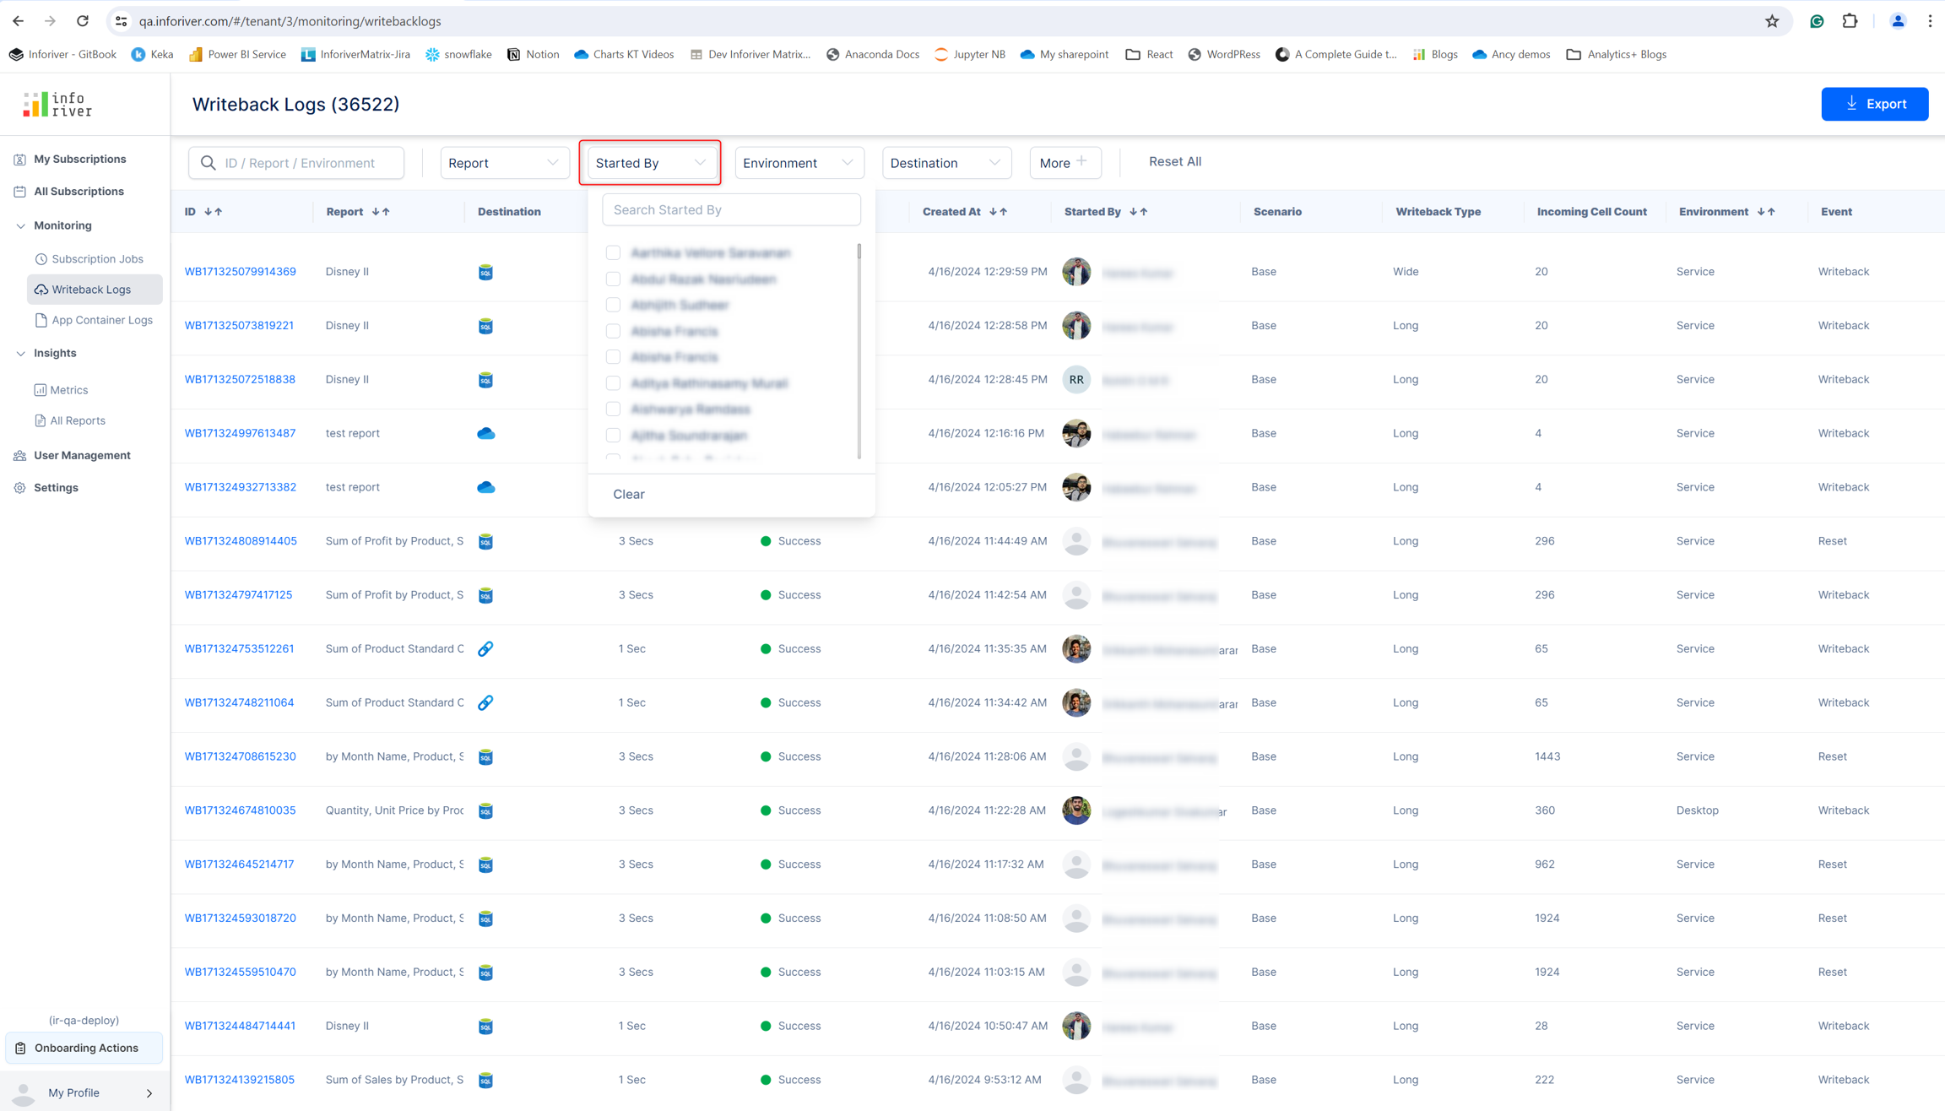This screenshot has width=1945, height=1111.
Task: Open the Report filter dropdown
Action: click(503, 163)
